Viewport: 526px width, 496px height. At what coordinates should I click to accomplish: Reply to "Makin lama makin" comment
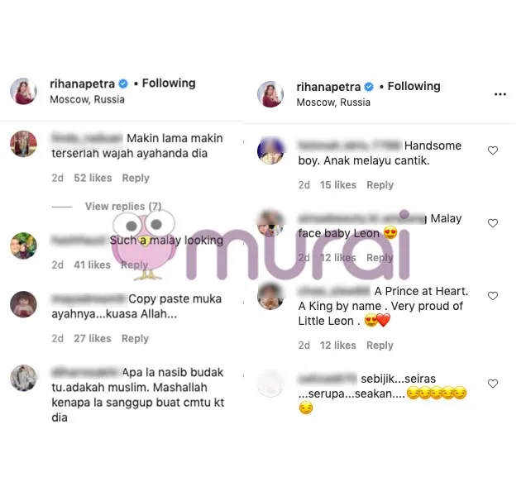(136, 178)
